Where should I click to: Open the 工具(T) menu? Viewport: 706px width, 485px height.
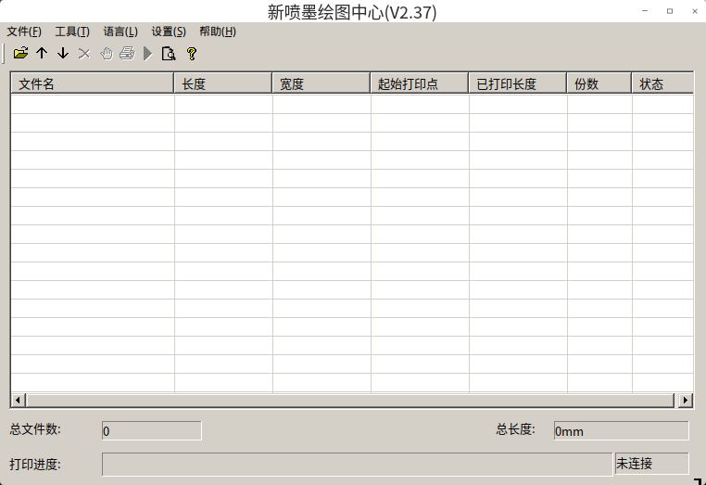click(x=72, y=32)
